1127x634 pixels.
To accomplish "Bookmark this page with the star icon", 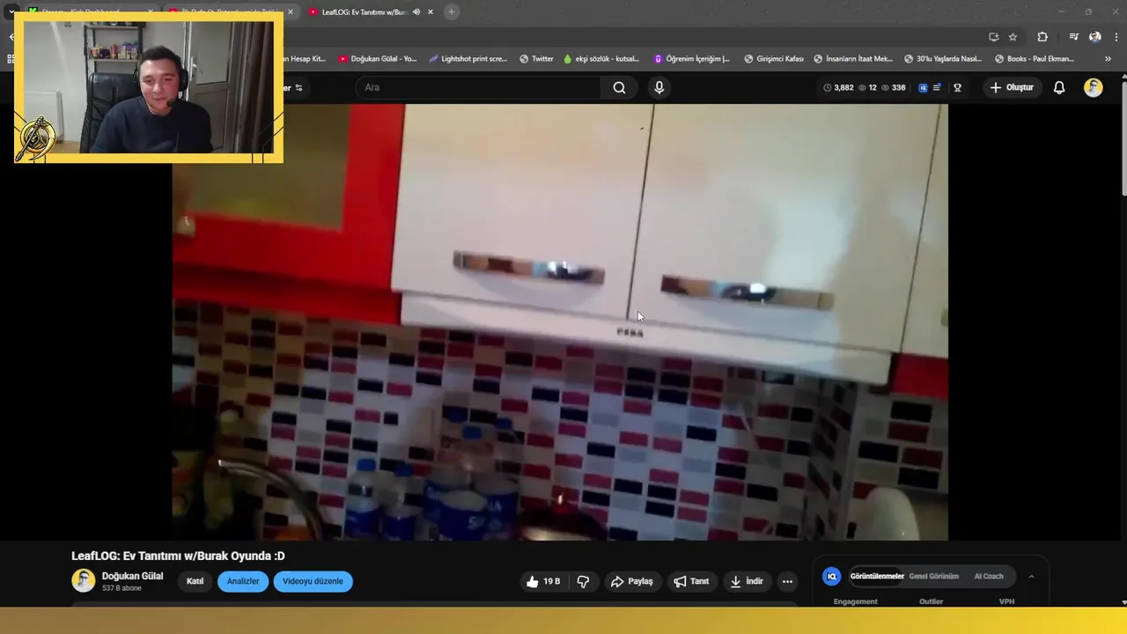I will [1013, 37].
